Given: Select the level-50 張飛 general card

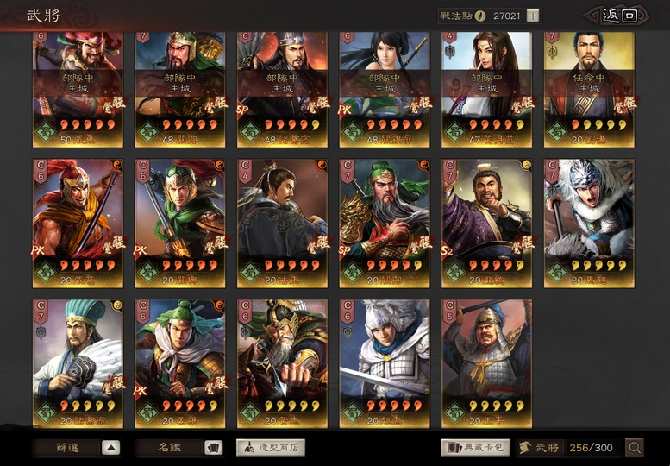Looking at the screenshot, I should pyautogui.click(x=78, y=90).
